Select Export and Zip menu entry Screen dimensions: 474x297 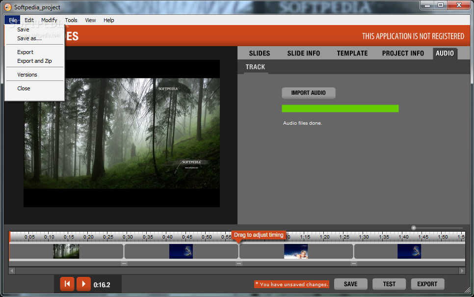click(34, 61)
